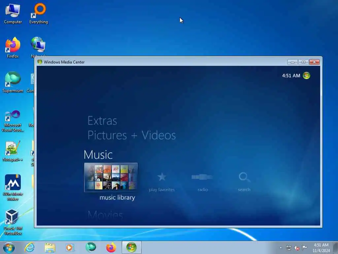Close the Windows Media Center window
Image resolution: width=338 pixels, height=254 pixels.
point(314,62)
